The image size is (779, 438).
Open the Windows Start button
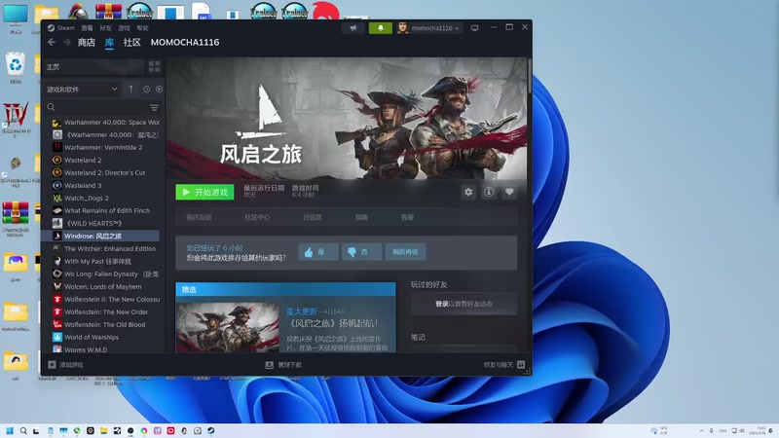click(10, 431)
